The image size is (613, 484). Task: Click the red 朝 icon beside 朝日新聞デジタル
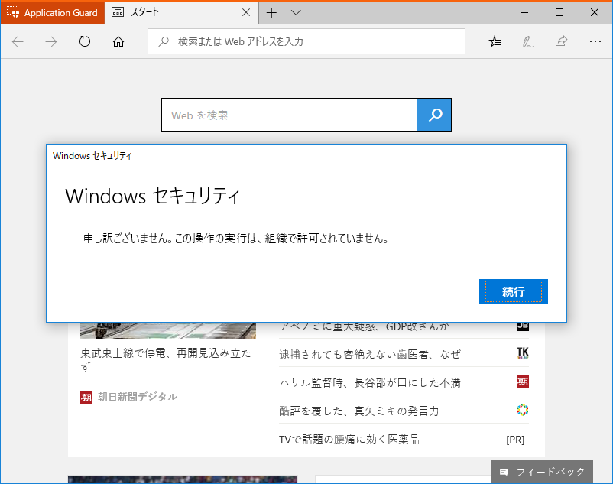pos(86,397)
